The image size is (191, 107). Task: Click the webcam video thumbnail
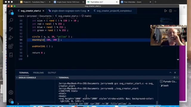pyautogui.click(x=169, y=35)
